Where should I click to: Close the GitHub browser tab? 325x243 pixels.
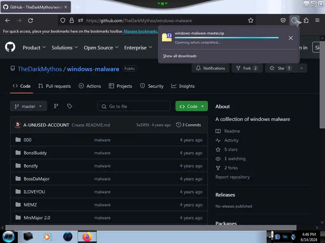pos(66,7)
